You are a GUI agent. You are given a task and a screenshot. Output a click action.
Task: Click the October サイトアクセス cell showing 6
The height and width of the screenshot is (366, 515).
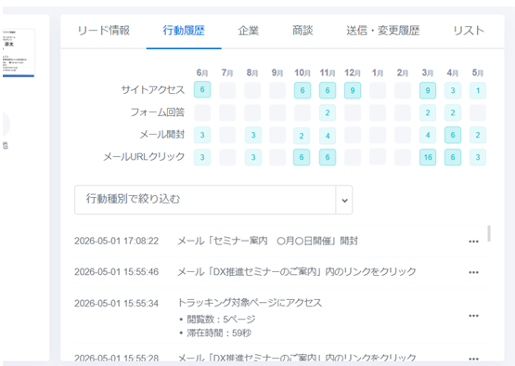click(303, 90)
